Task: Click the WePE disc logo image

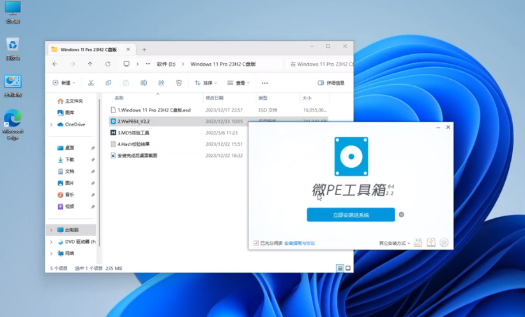Action: 351,156
